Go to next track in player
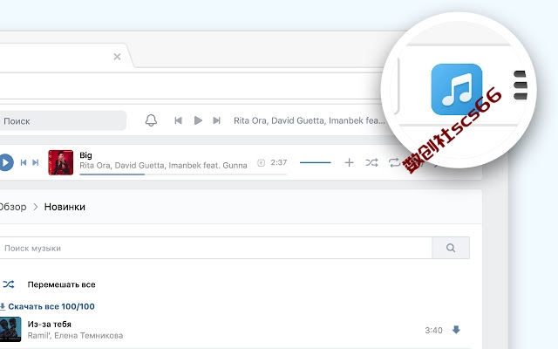This screenshot has width=558, height=349. coord(35,163)
